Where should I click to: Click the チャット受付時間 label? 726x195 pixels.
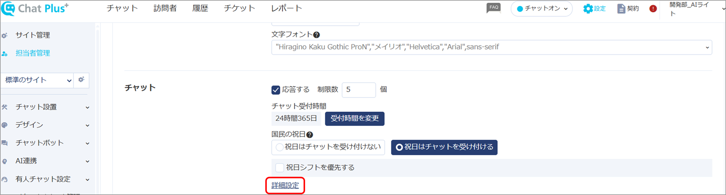(299, 106)
